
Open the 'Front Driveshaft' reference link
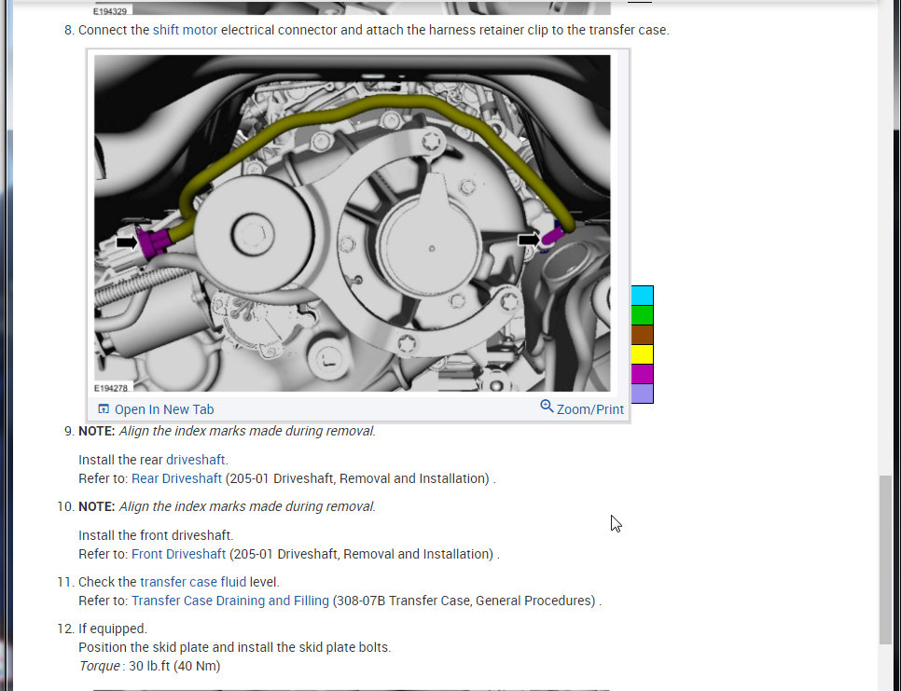[x=178, y=554]
